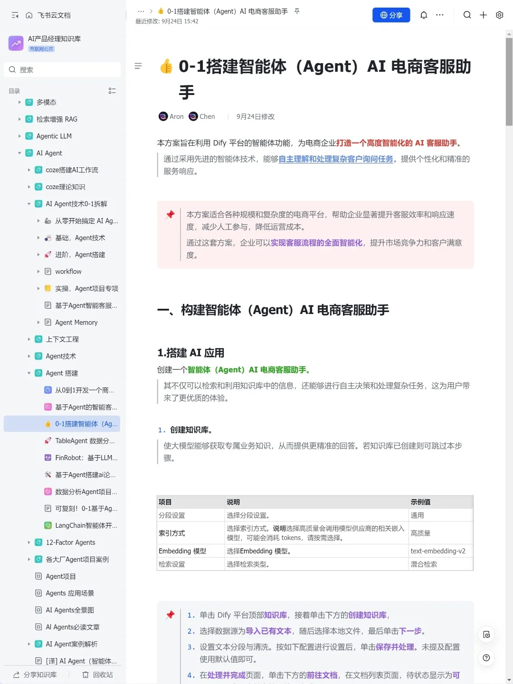Collapse the AI Agent tree node
Viewport: 513px width, 684px height.
click(x=19, y=153)
